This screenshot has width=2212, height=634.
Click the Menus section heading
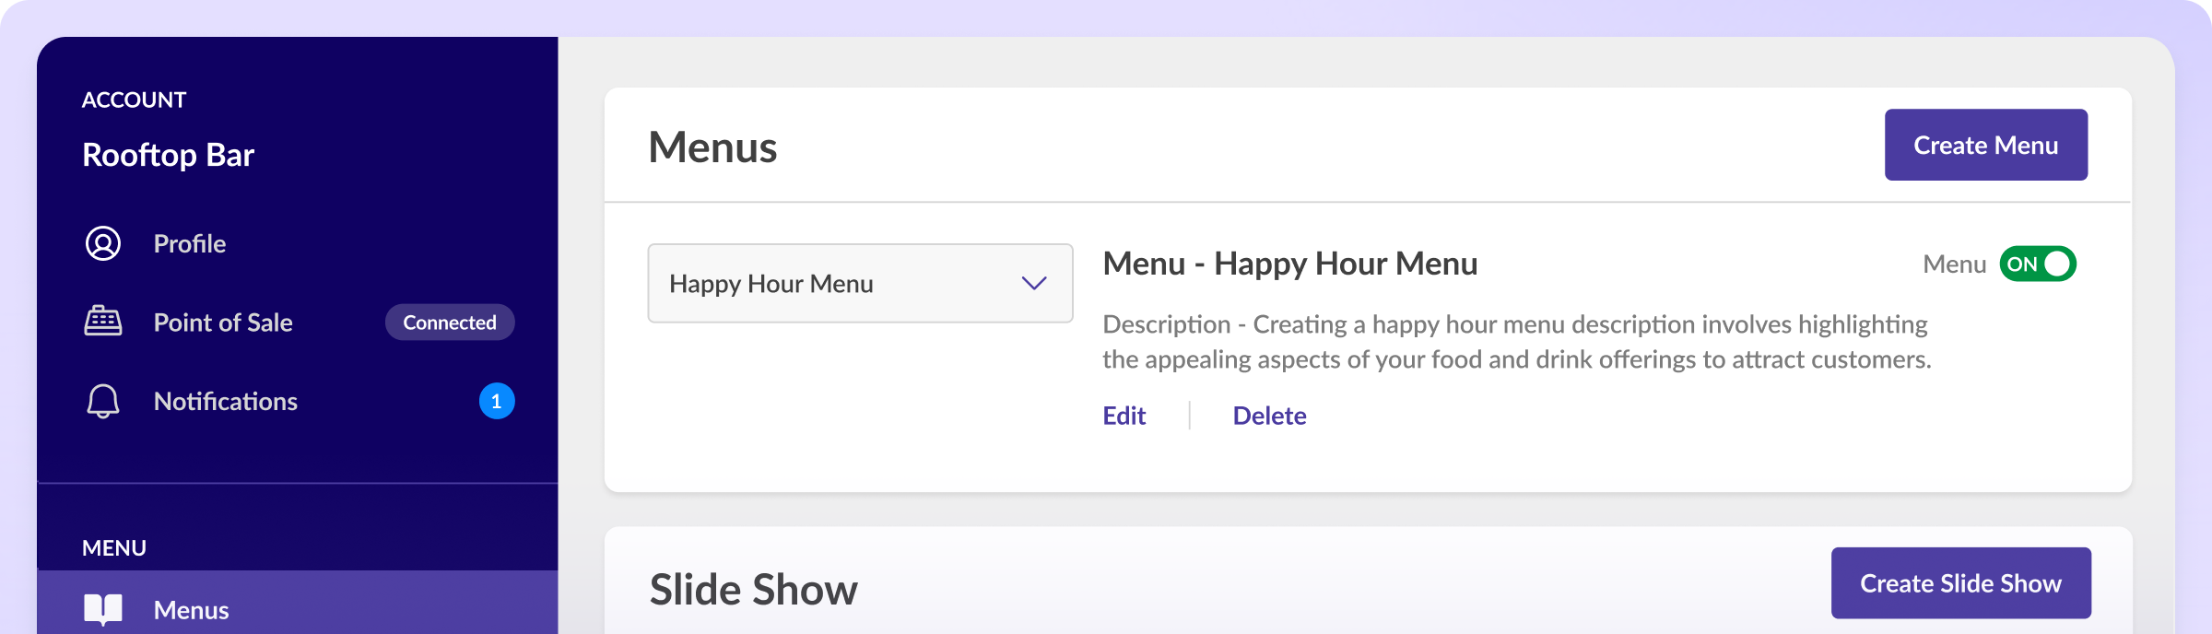713,147
